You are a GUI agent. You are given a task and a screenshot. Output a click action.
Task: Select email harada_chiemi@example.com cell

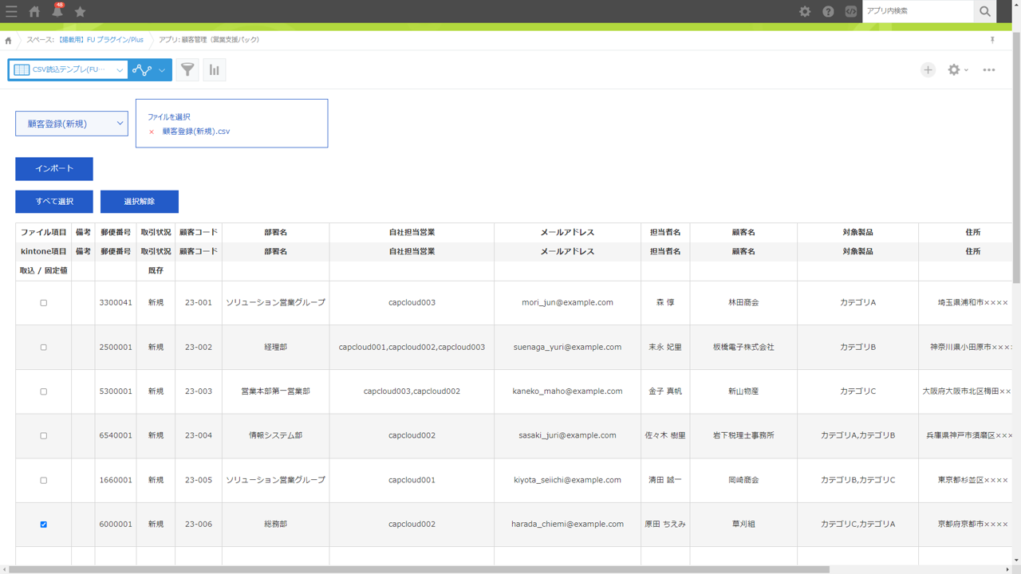tap(567, 525)
